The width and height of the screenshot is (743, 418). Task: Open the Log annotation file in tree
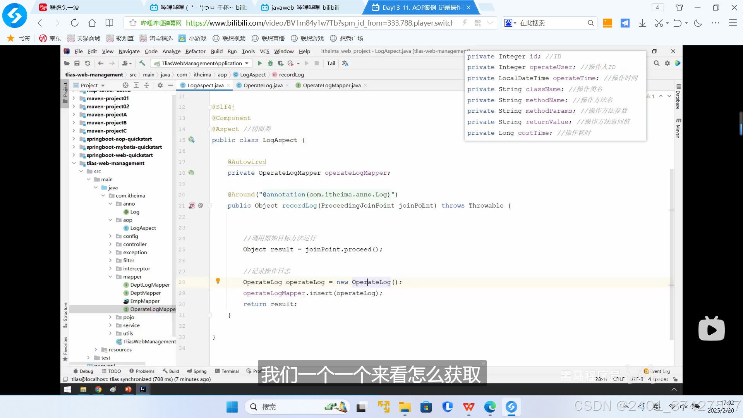point(134,212)
